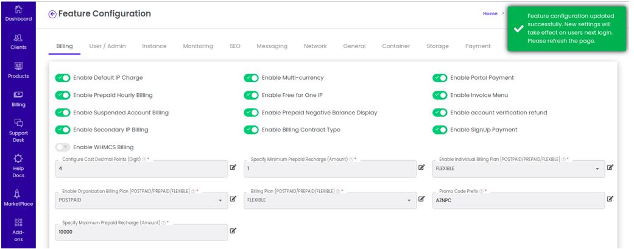The image size is (634, 249).
Task: Switch to the SEO tab
Action: [x=235, y=46]
